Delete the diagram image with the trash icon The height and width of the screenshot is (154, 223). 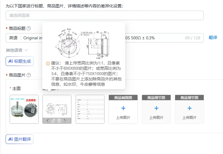(59, 121)
